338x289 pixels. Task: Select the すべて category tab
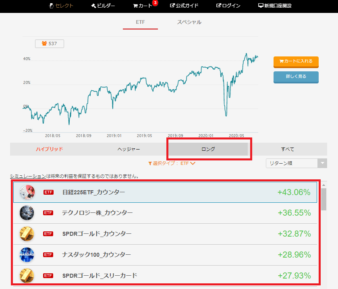point(287,149)
